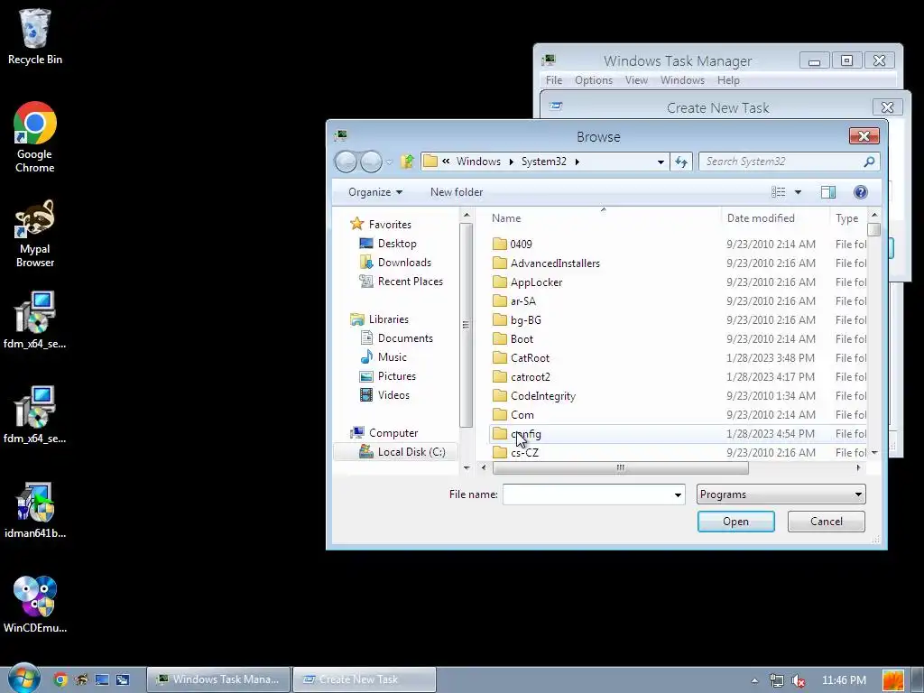Expand the recent pages dropdown arrow

pyautogui.click(x=389, y=162)
